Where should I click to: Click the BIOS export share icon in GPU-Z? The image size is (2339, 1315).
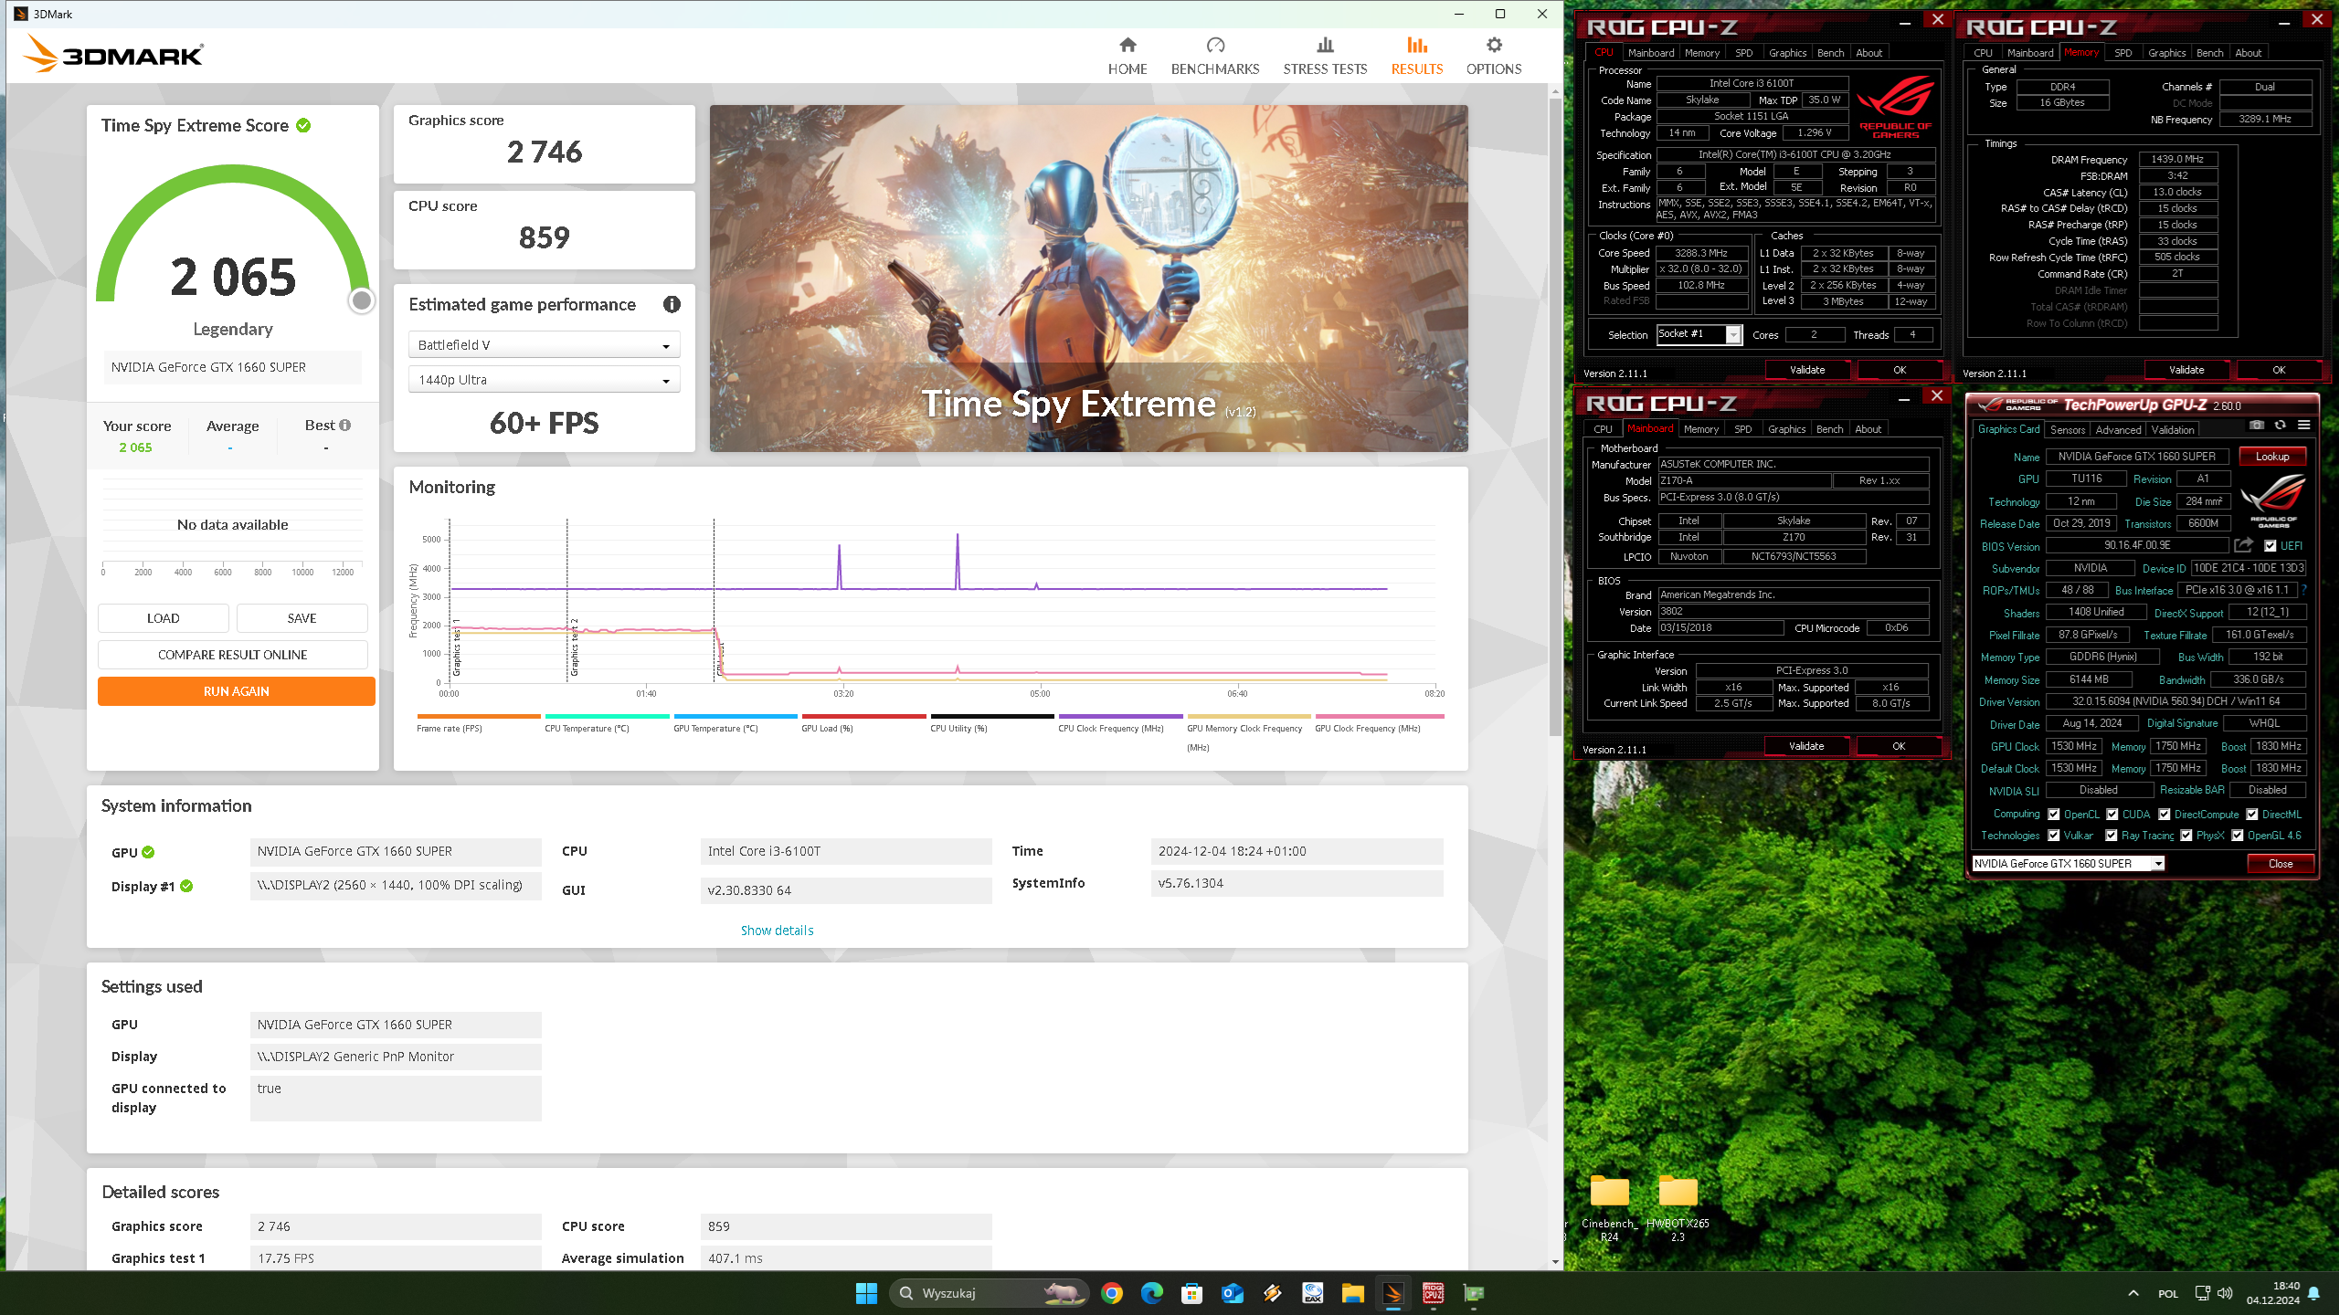(x=2243, y=545)
